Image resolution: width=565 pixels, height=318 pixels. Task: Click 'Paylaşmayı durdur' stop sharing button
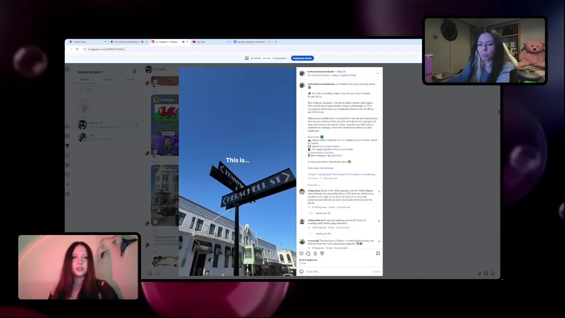coord(302,58)
